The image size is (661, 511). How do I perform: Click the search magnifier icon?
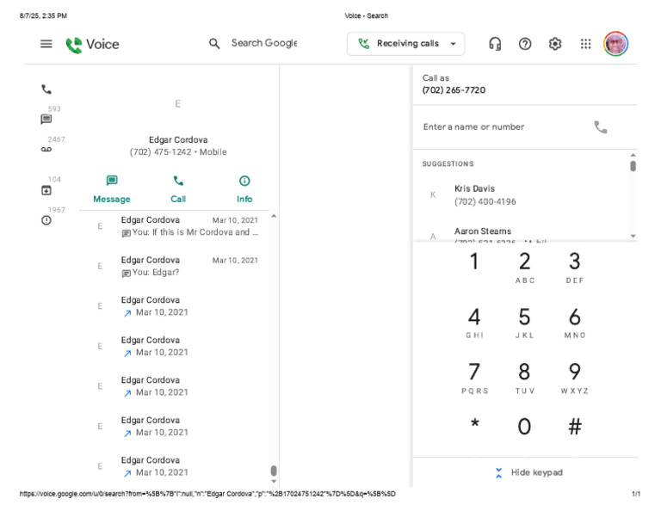(214, 43)
